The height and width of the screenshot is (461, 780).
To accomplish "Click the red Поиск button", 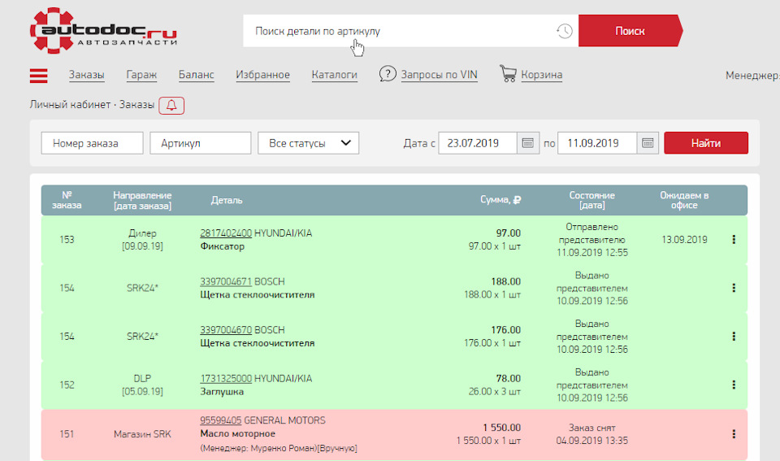I will pyautogui.click(x=630, y=31).
